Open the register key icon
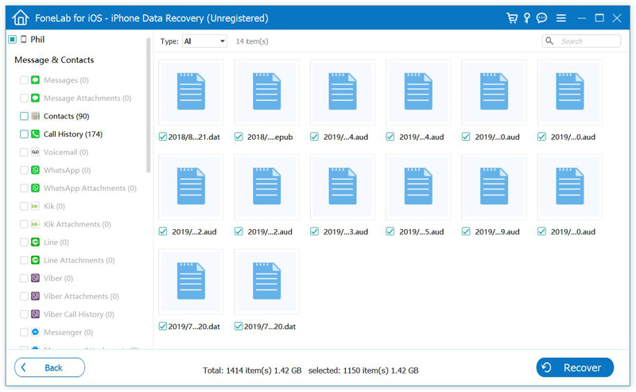Viewport: 636px width, 392px height. coord(527,17)
